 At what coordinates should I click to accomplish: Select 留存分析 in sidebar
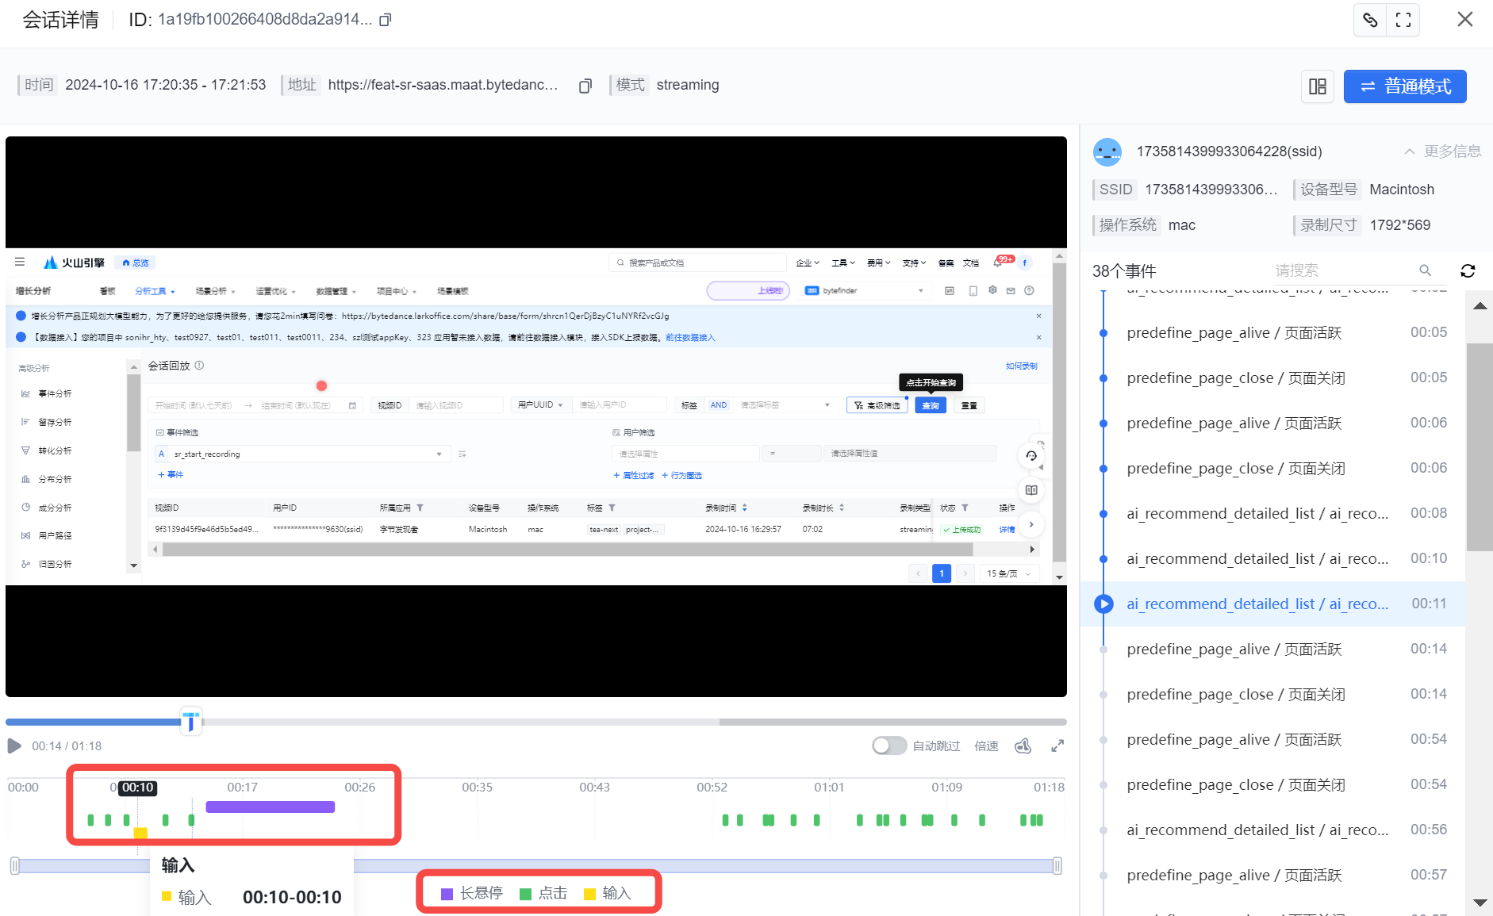(x=54, y=422)
